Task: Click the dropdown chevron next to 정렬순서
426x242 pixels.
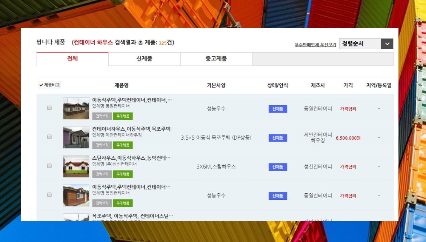Action: 387,43
